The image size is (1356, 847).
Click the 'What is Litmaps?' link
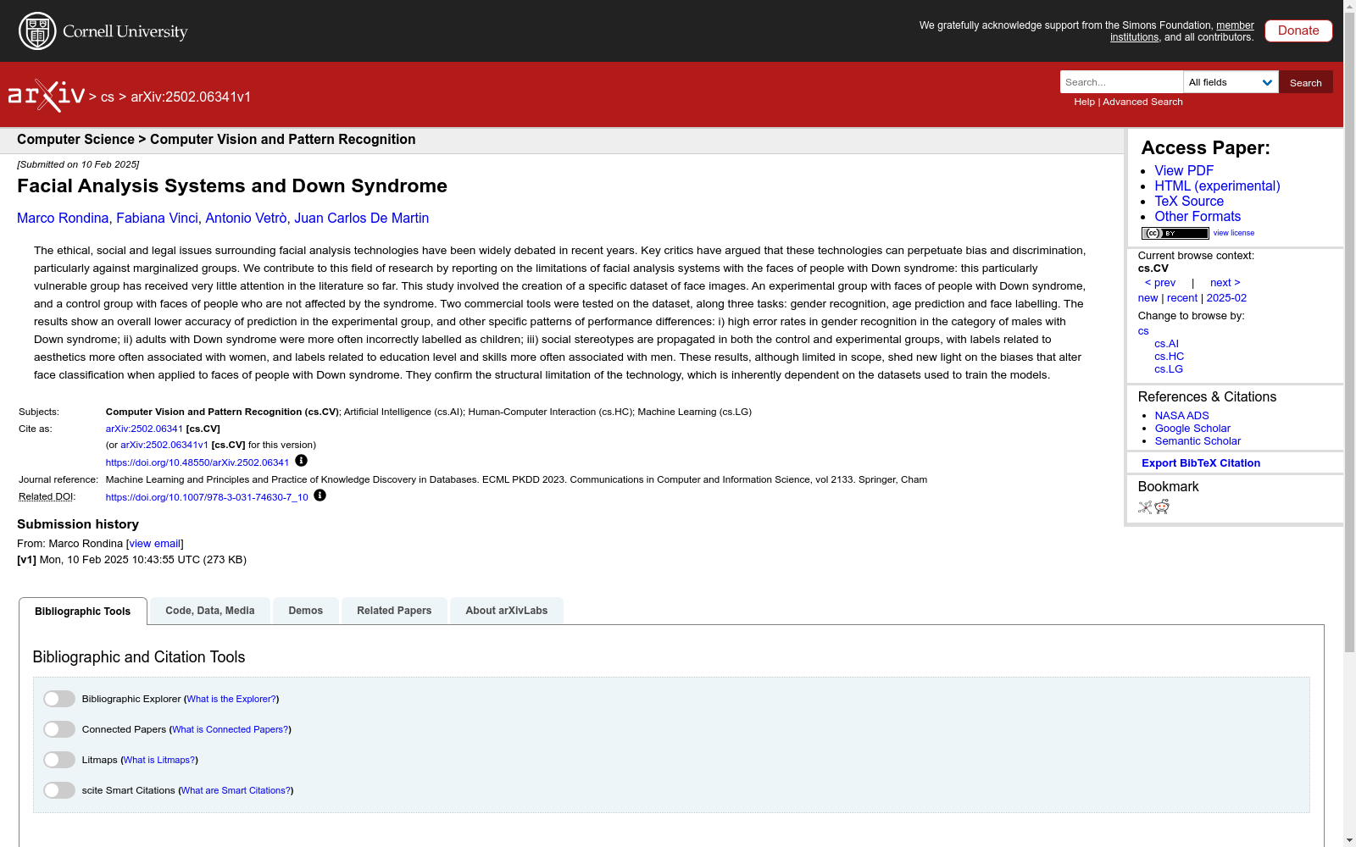click(159, 760)
